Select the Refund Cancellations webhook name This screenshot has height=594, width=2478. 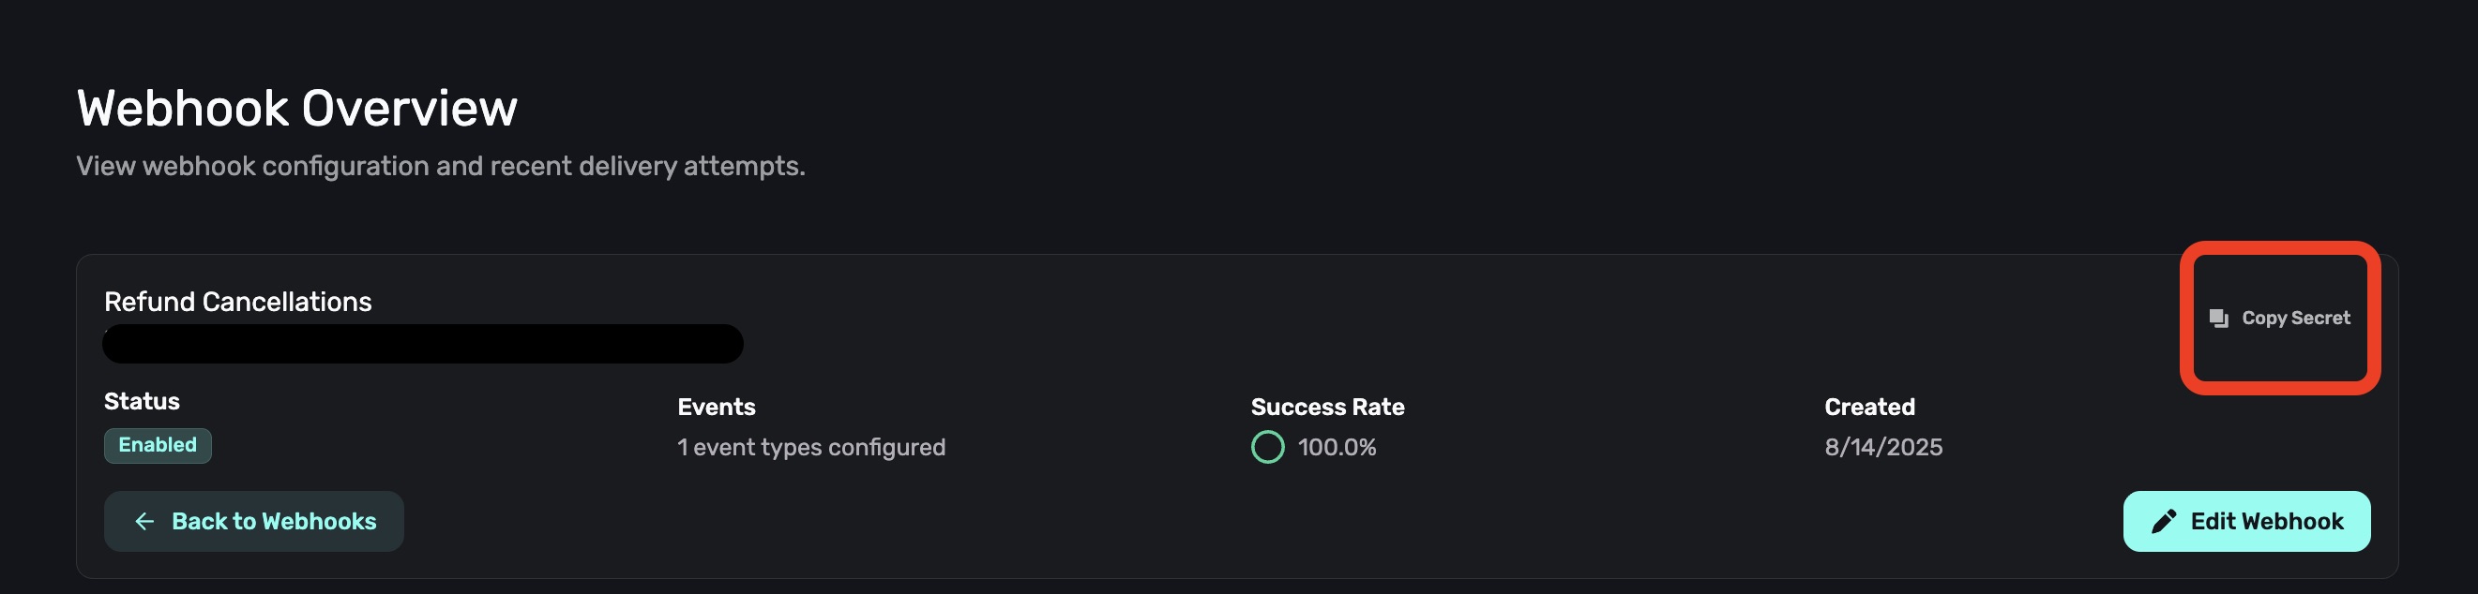coord(237,302)
